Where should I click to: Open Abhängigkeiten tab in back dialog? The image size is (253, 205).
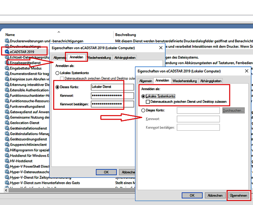point(125,58)
